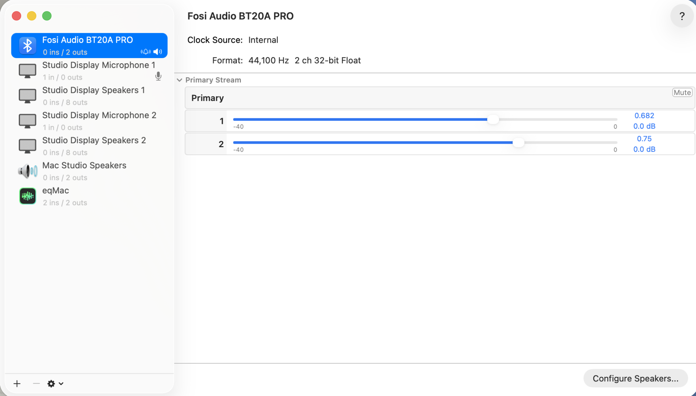Select Studio Display Speakers 2 device
The image size is (696, 396).
[x=94, y=146]
